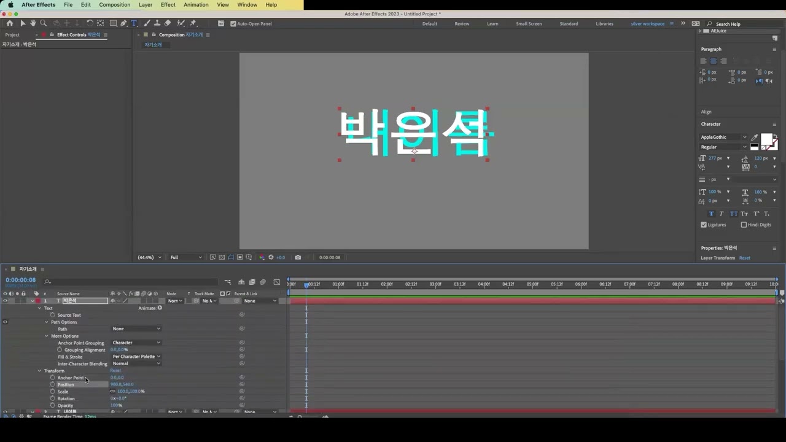Screen dimensions: 786x442
Task: Left-align text in Paragraph panel
Action: 704,61
